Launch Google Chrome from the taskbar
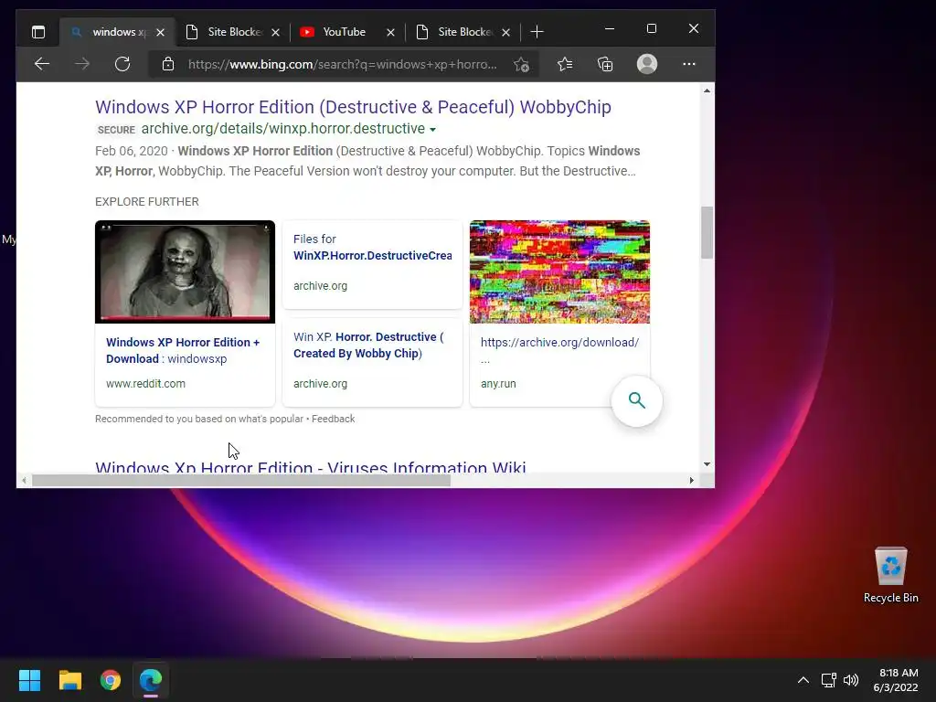 point(111,680)
